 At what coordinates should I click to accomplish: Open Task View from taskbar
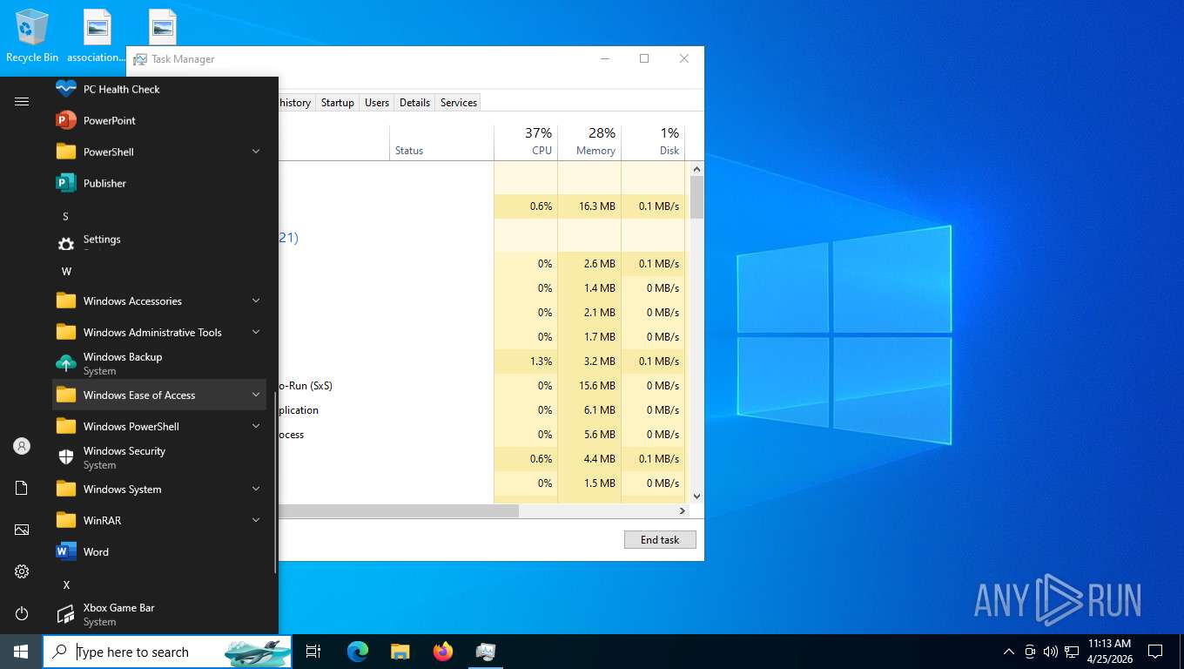pyautogui.click(x=313, y=652)
